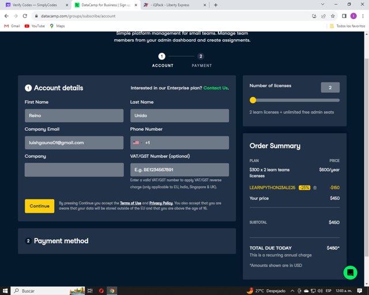Click the licenses slider yellow handle
Screen dimensions: 369x295
(x=253, y=100)
